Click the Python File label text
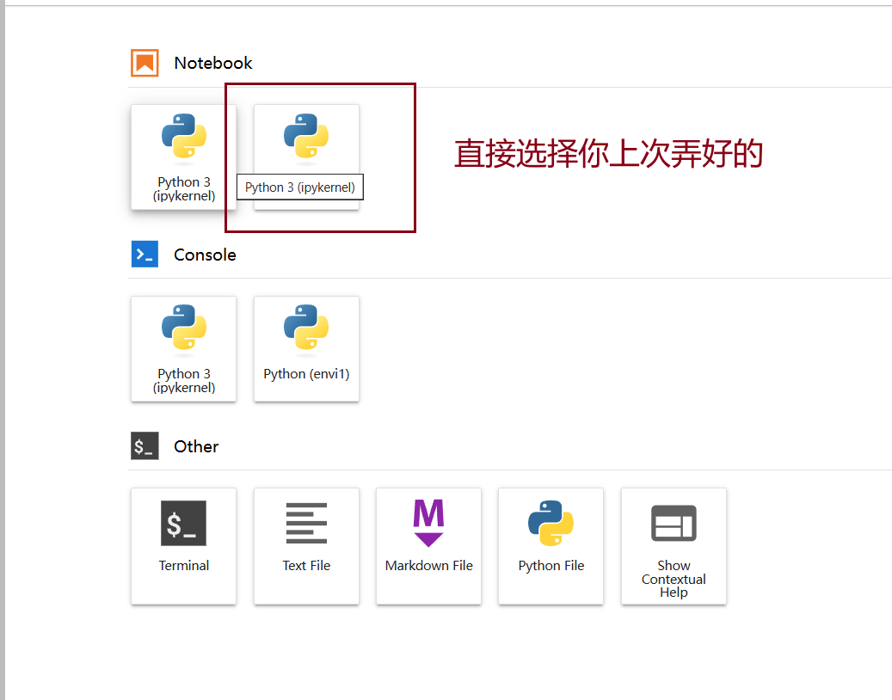 click(x=551, y=565)
